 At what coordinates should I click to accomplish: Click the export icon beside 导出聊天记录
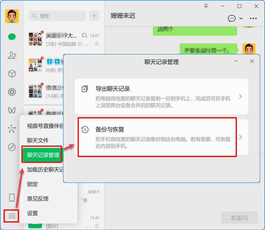(x=85, y=89)
